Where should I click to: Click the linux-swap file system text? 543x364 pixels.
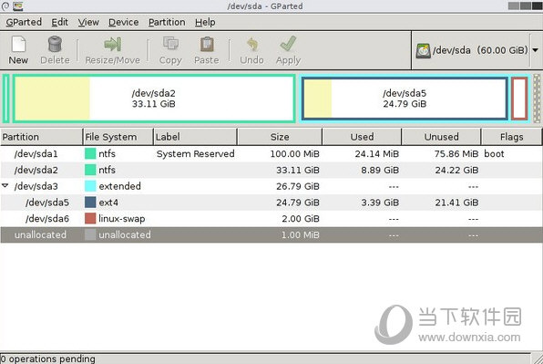(x=122, y=218)
